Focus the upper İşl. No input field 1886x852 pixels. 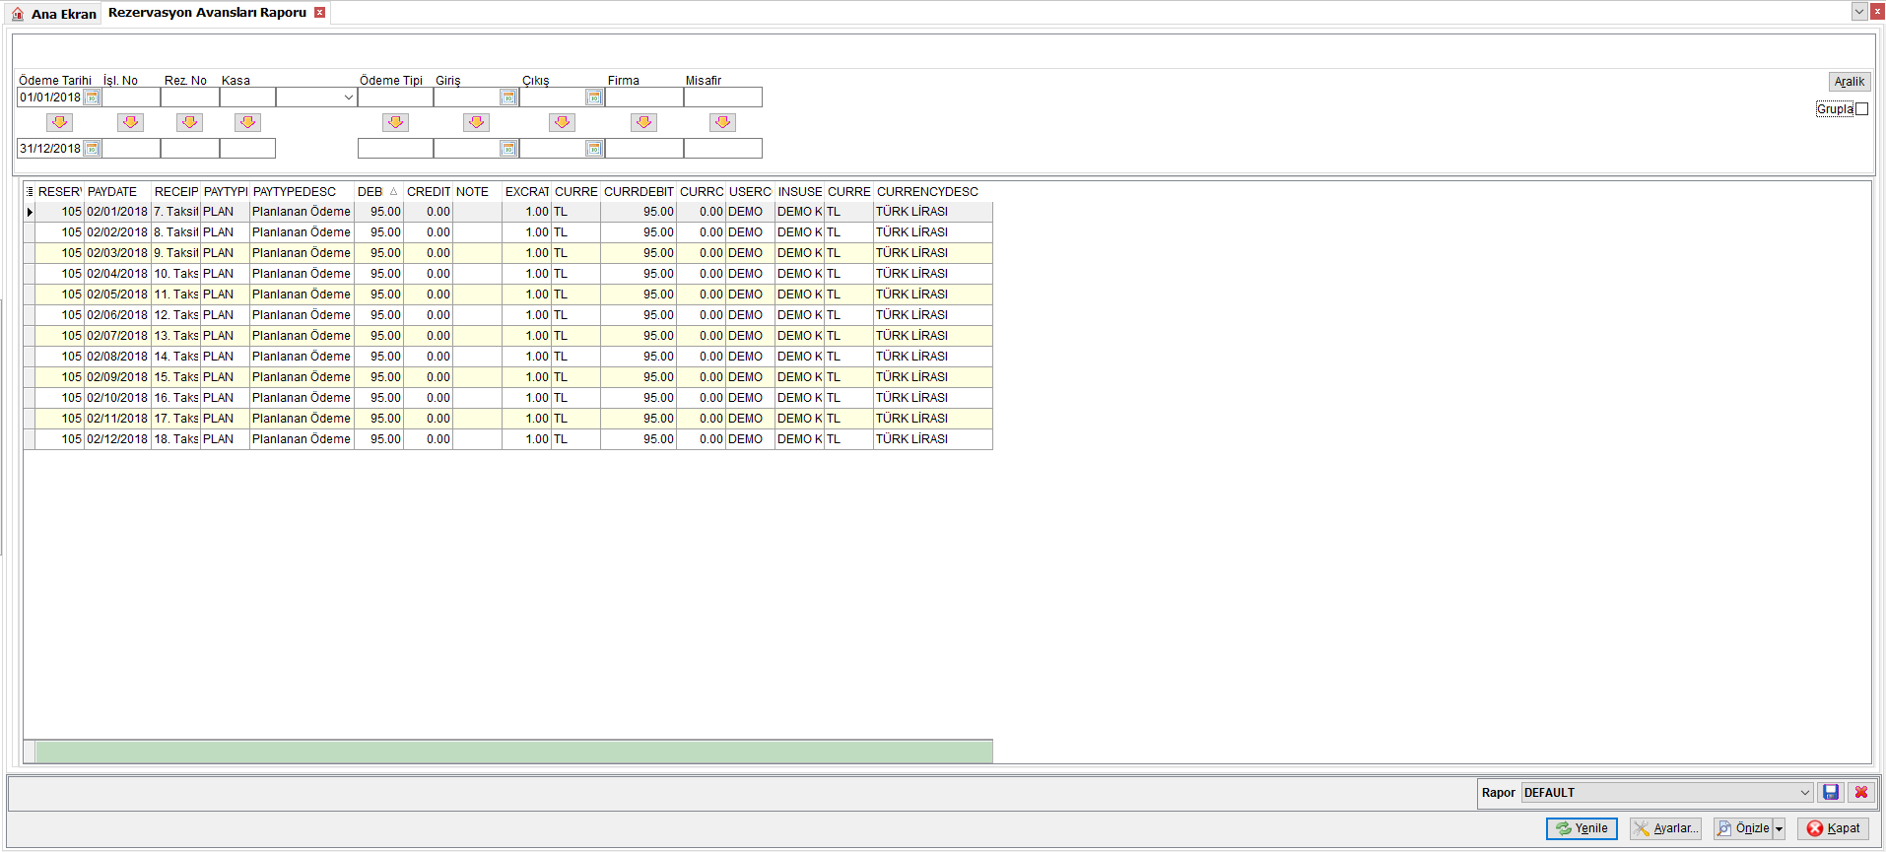click(131, 98)
